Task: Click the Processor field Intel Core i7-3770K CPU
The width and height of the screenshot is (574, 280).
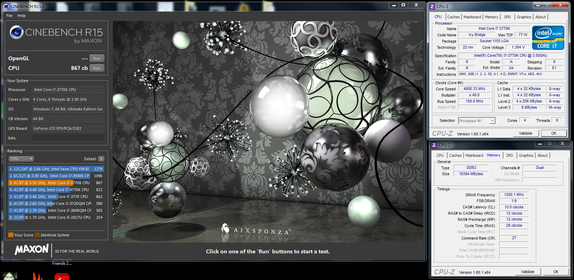Action: 68,90
